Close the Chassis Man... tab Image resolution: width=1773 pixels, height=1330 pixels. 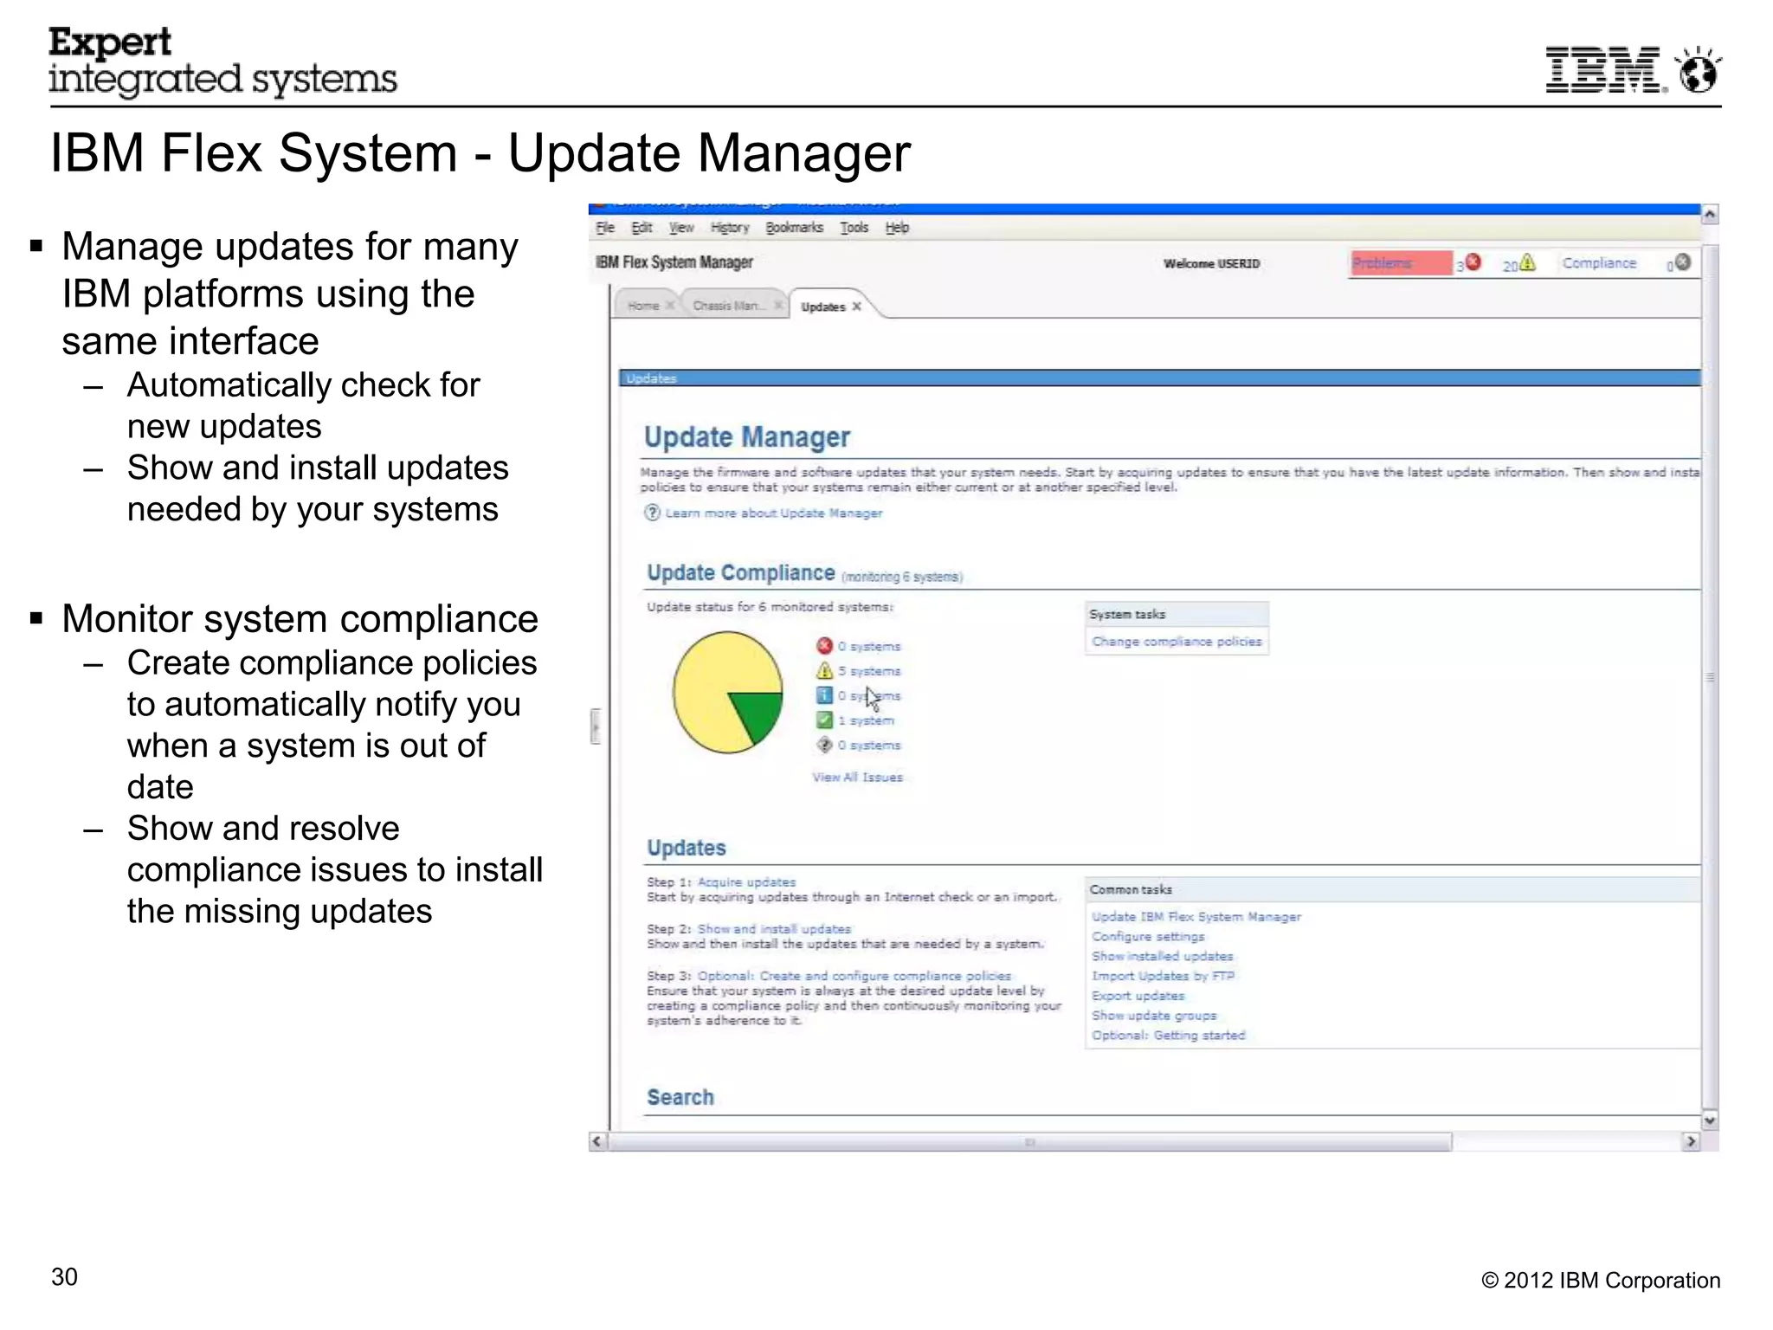pos(778,306)
